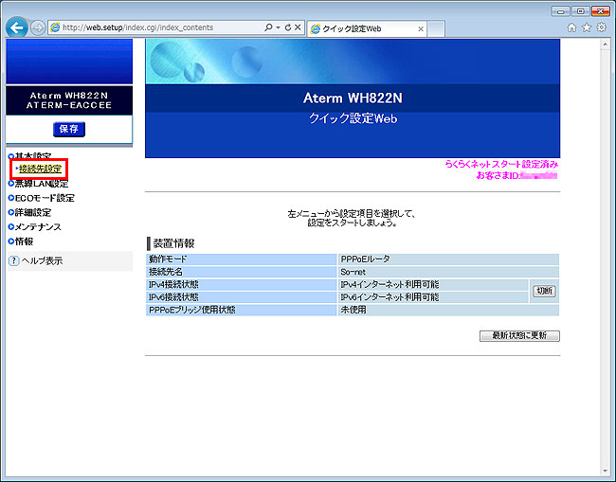Image resolution: width=616 pixels, height=482 pixels.
Task: Expand the 基本設定 menu section
Action: click(32, 156)
